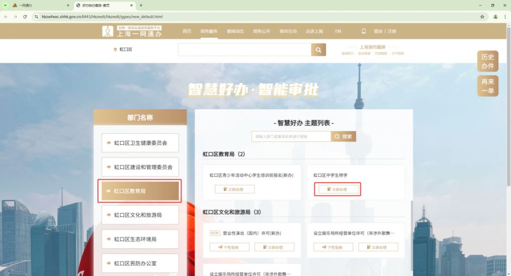
Task: Bookmark this page with the star icon
Action: pos(482,17)
